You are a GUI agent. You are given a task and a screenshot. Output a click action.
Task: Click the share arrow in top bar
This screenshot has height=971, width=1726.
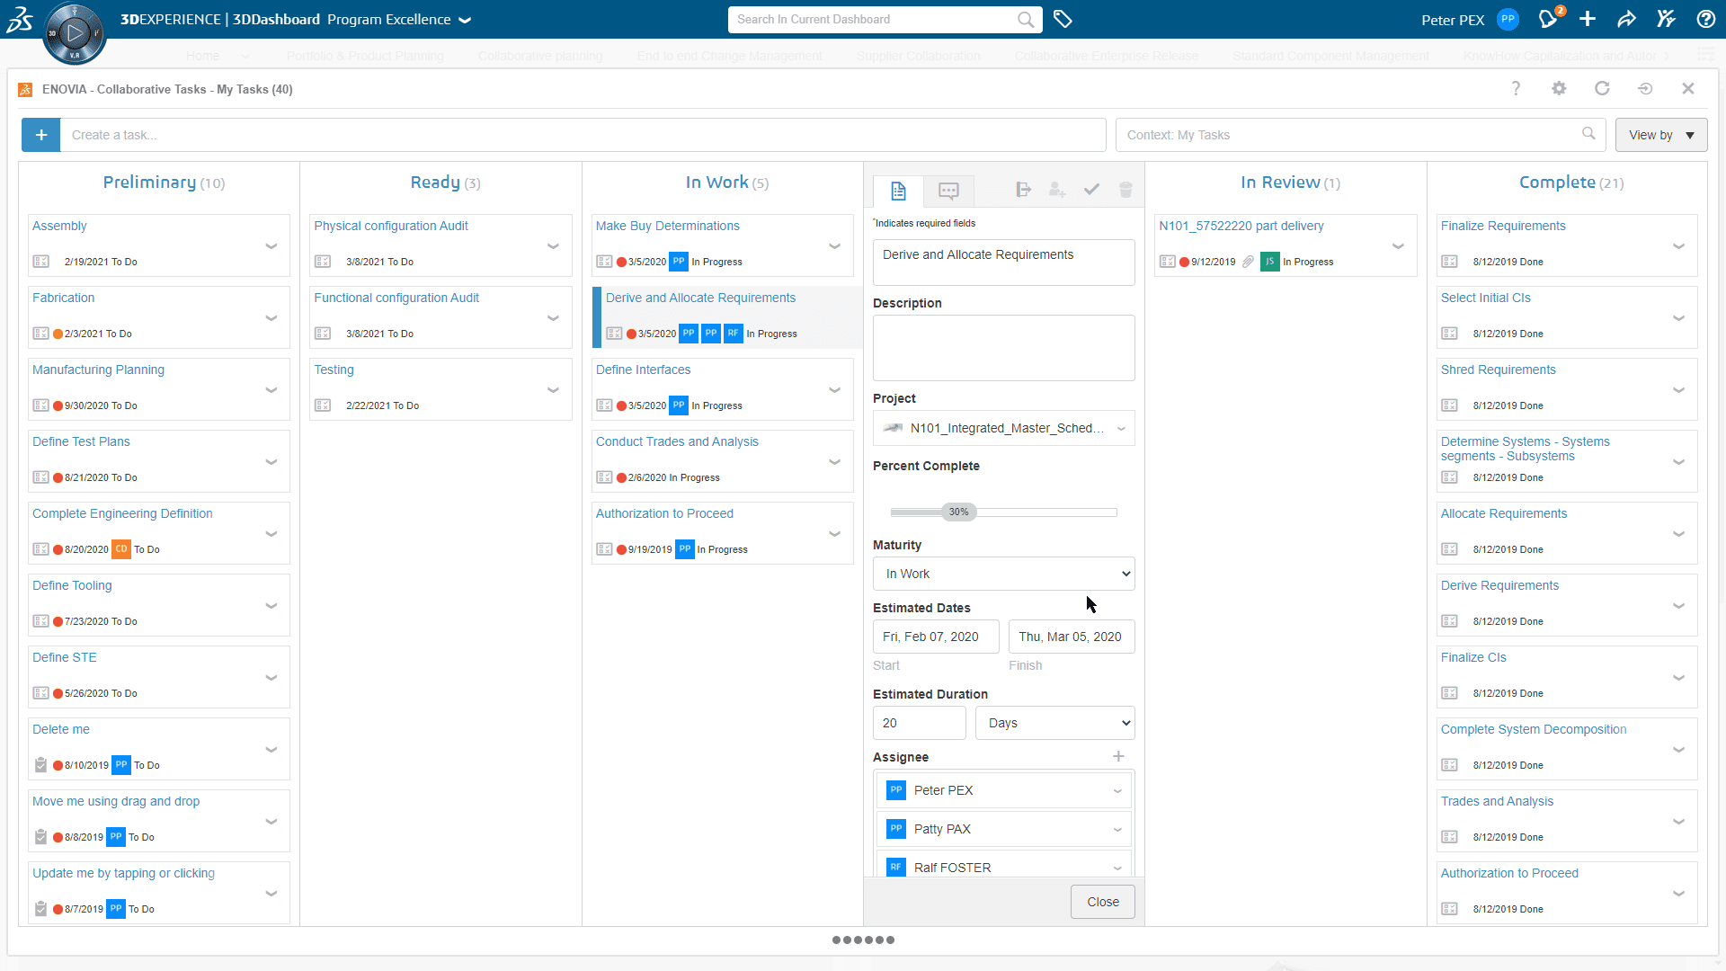[1626, 20]
